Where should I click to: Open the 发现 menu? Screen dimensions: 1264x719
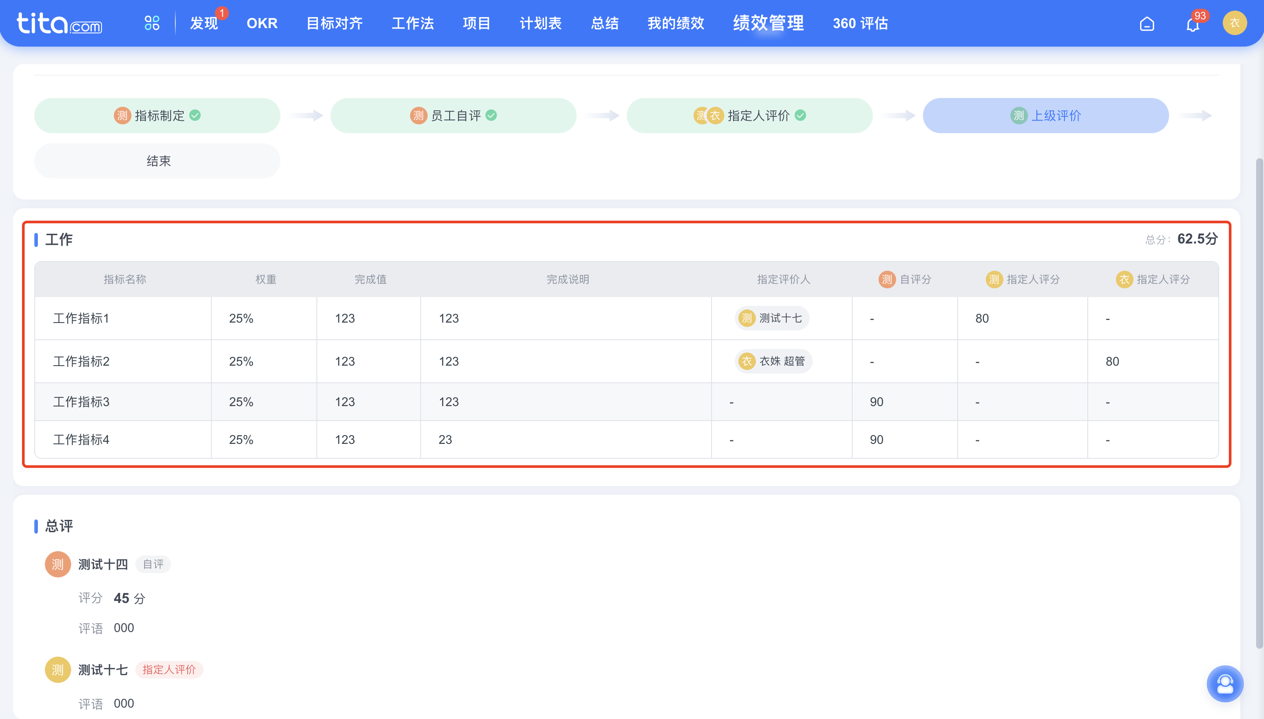[x=204, y=23]
